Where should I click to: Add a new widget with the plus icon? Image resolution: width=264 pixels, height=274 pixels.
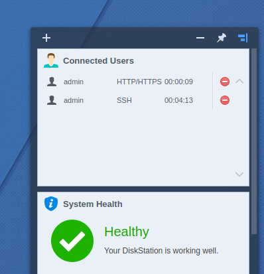(46, 38)
